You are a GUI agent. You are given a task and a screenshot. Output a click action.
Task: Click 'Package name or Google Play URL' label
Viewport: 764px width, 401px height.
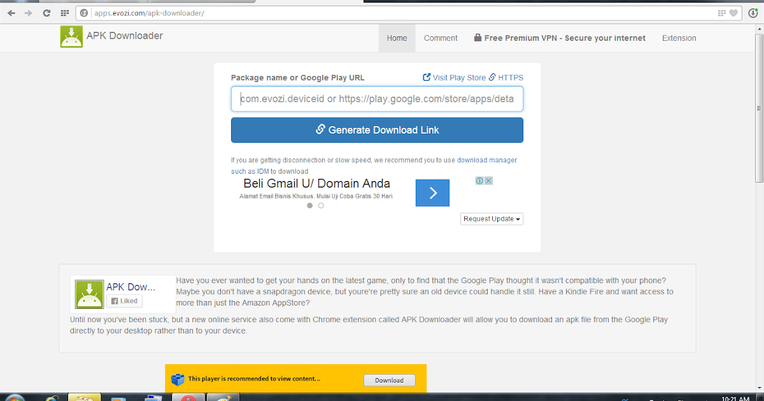point(298,78)
